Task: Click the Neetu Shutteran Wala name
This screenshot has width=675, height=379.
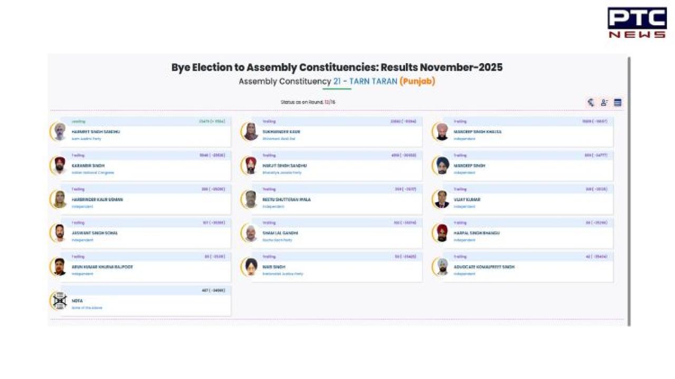Action: (286, 200)
